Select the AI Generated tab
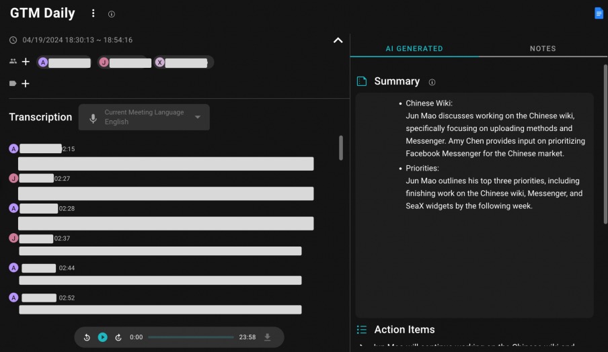This screenshot has width=608, height=352. click(414, 48)
